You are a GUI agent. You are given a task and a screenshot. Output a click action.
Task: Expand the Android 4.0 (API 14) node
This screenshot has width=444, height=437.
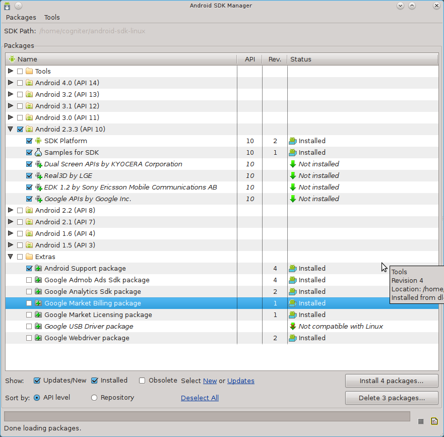point(11,83)
